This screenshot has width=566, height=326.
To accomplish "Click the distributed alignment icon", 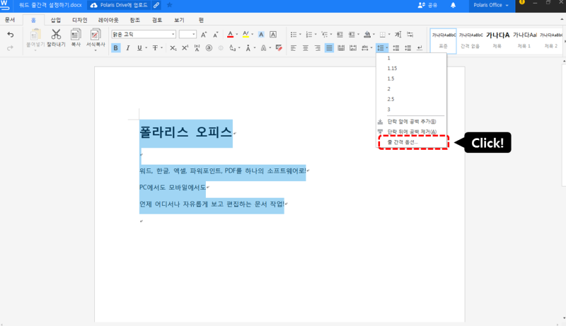I will (x=341, y=48).
